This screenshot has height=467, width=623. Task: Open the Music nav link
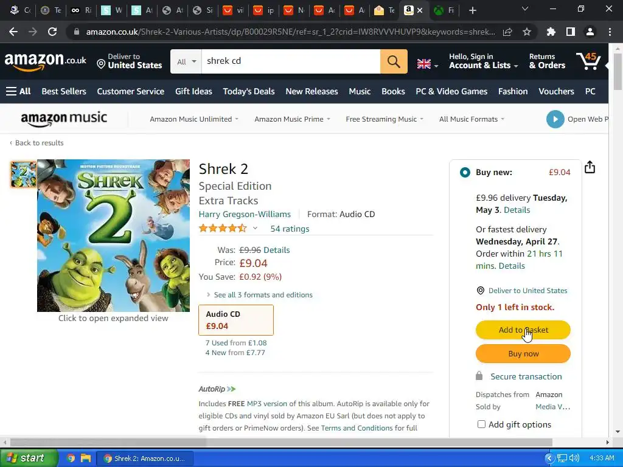(360, 91)
